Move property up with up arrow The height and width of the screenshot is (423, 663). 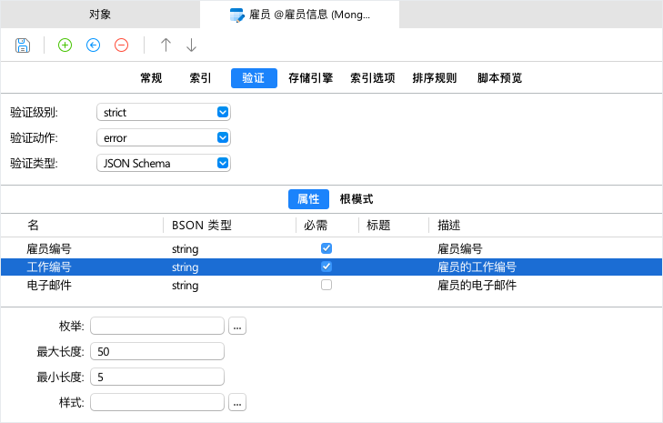[x=166, y=45]
